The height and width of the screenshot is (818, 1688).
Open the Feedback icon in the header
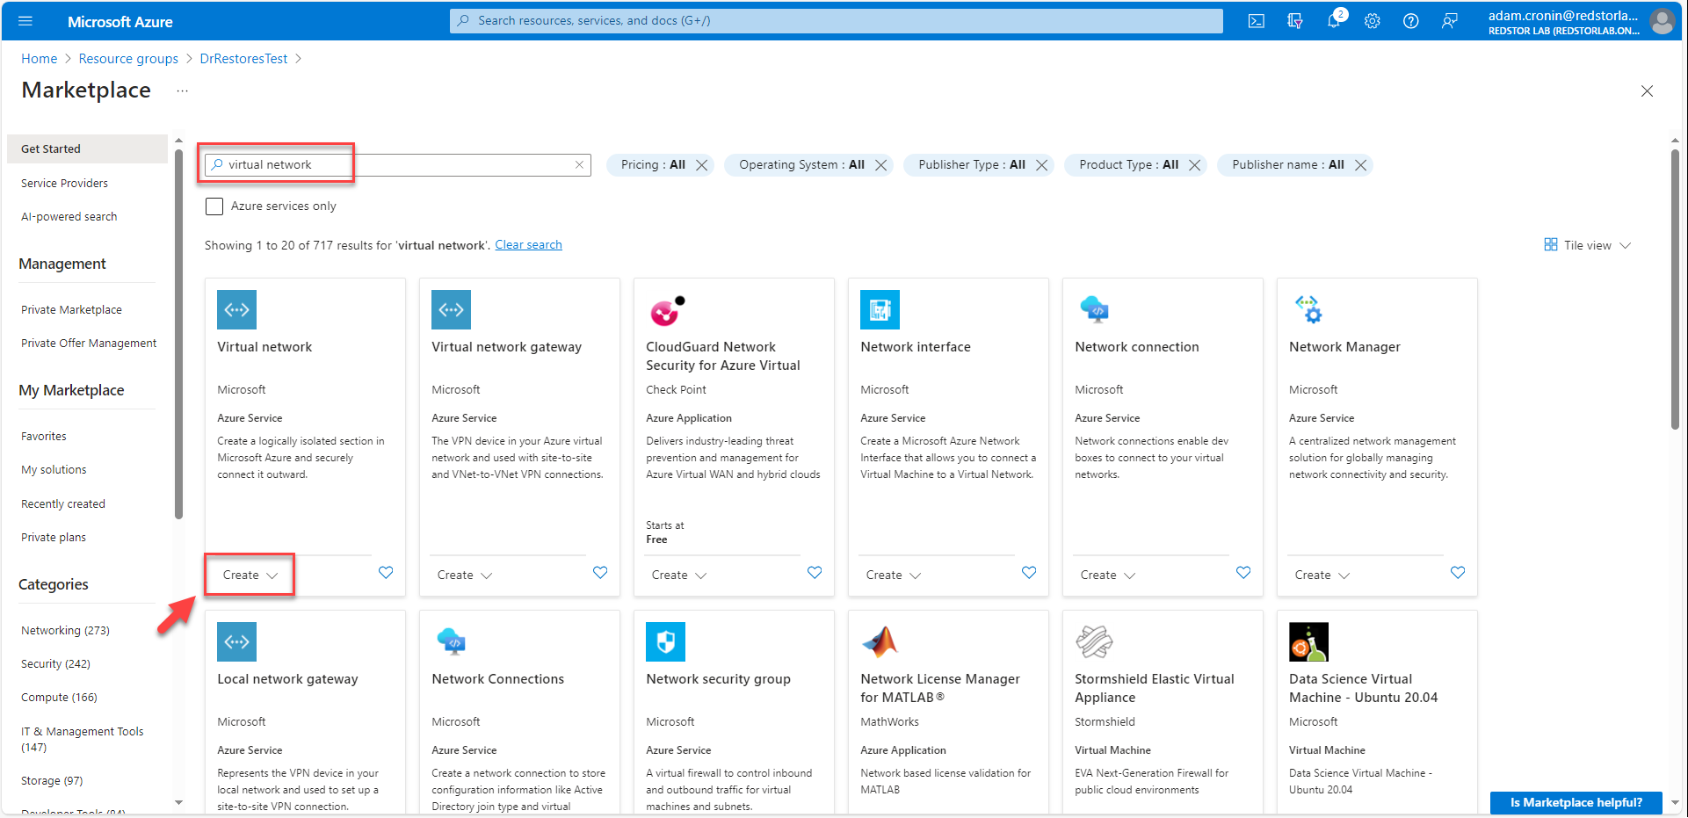pyautogui.click(x=1450, y=21)
